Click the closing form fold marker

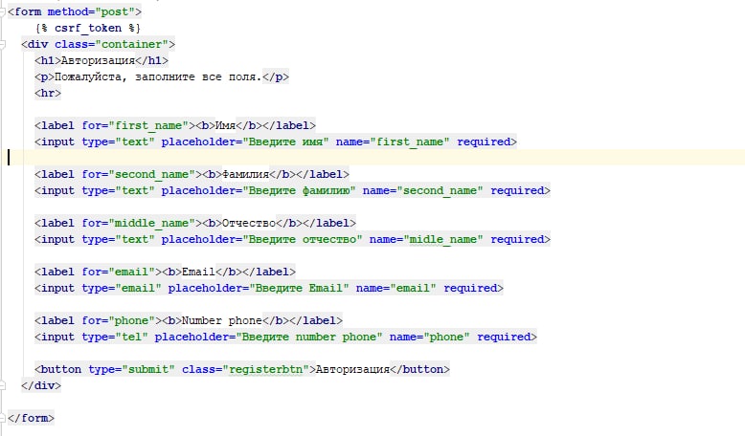[x=2, y=418]
